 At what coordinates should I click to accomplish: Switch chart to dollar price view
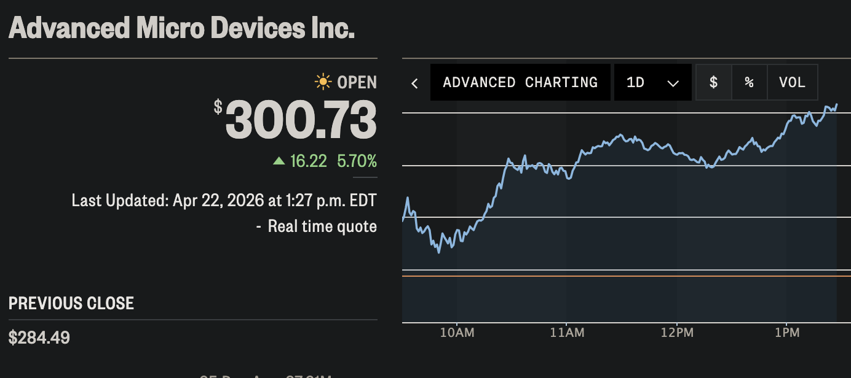713,82
